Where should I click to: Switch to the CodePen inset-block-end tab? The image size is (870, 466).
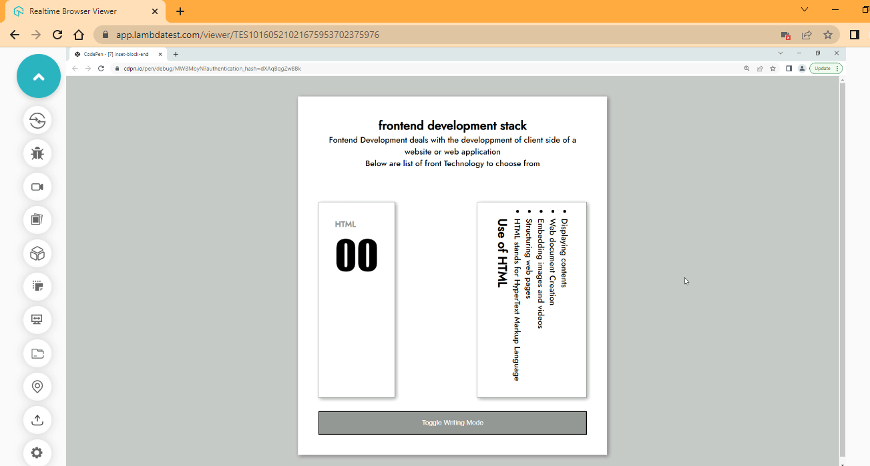[117, 54]
